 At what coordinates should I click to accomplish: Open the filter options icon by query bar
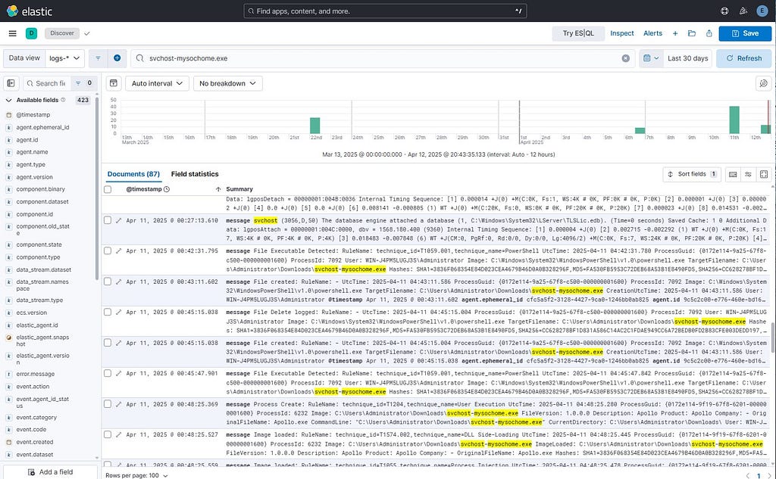tap(98, 58)
